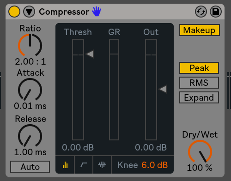Click the blue hand icon next to Compressor
The image size is (231, 181).
pyautogui.click(x=97, y=12)
